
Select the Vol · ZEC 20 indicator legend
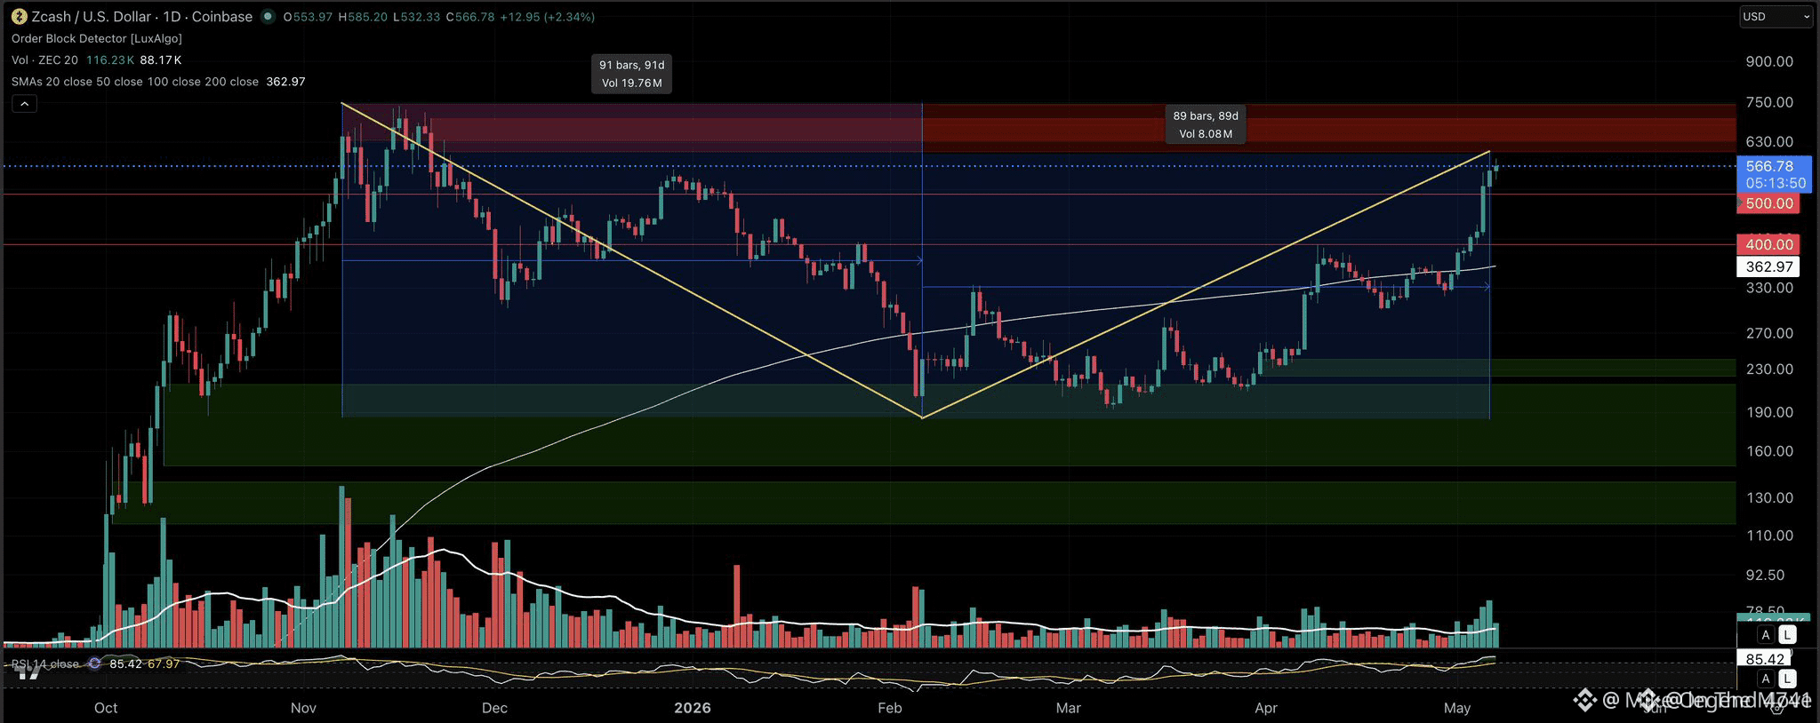tap(44, 60)
